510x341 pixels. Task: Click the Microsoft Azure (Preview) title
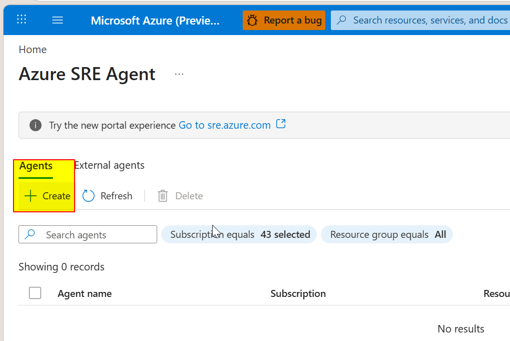155,21
